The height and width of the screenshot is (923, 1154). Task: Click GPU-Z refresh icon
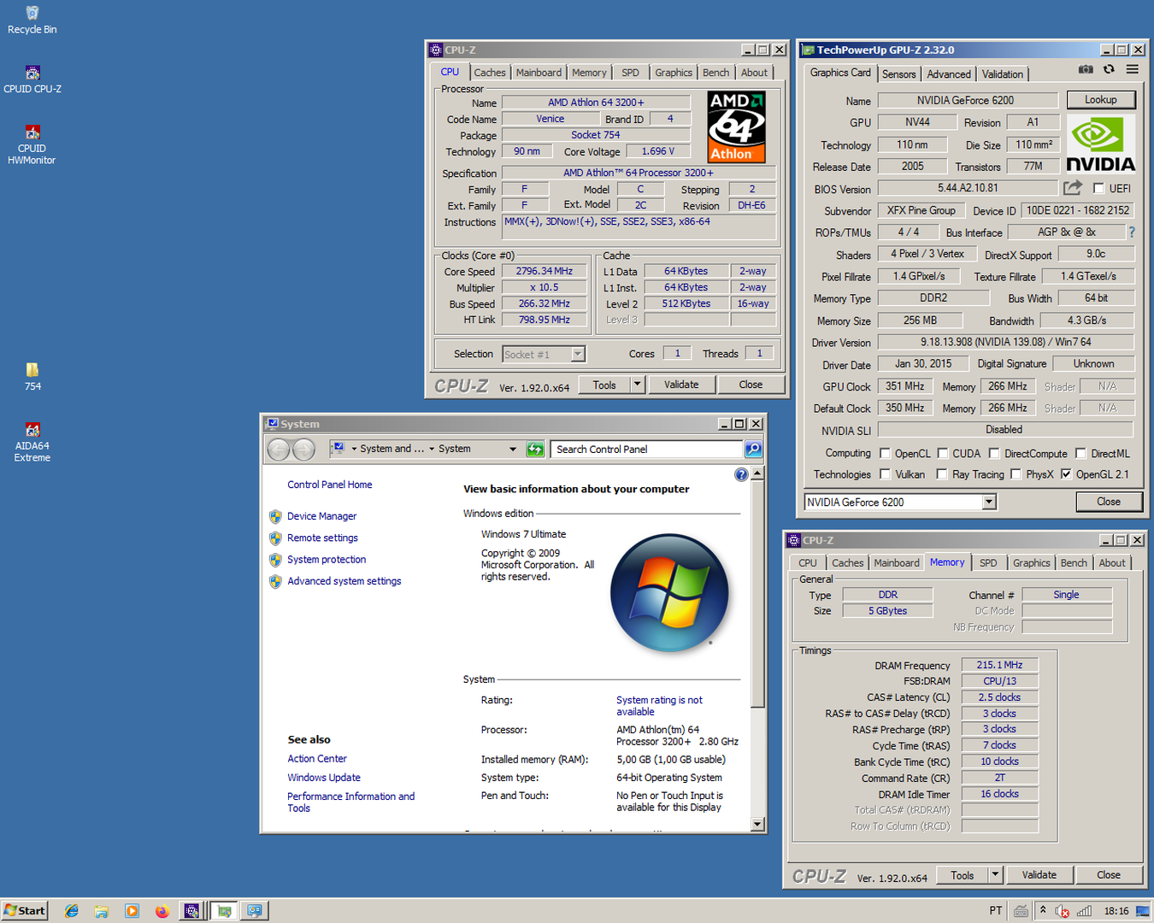click(x=1109, y=70)
